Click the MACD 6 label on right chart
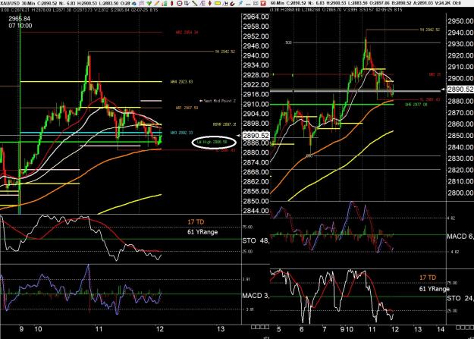Viewport: 474px width, 339px height. [x=460, y=236]
